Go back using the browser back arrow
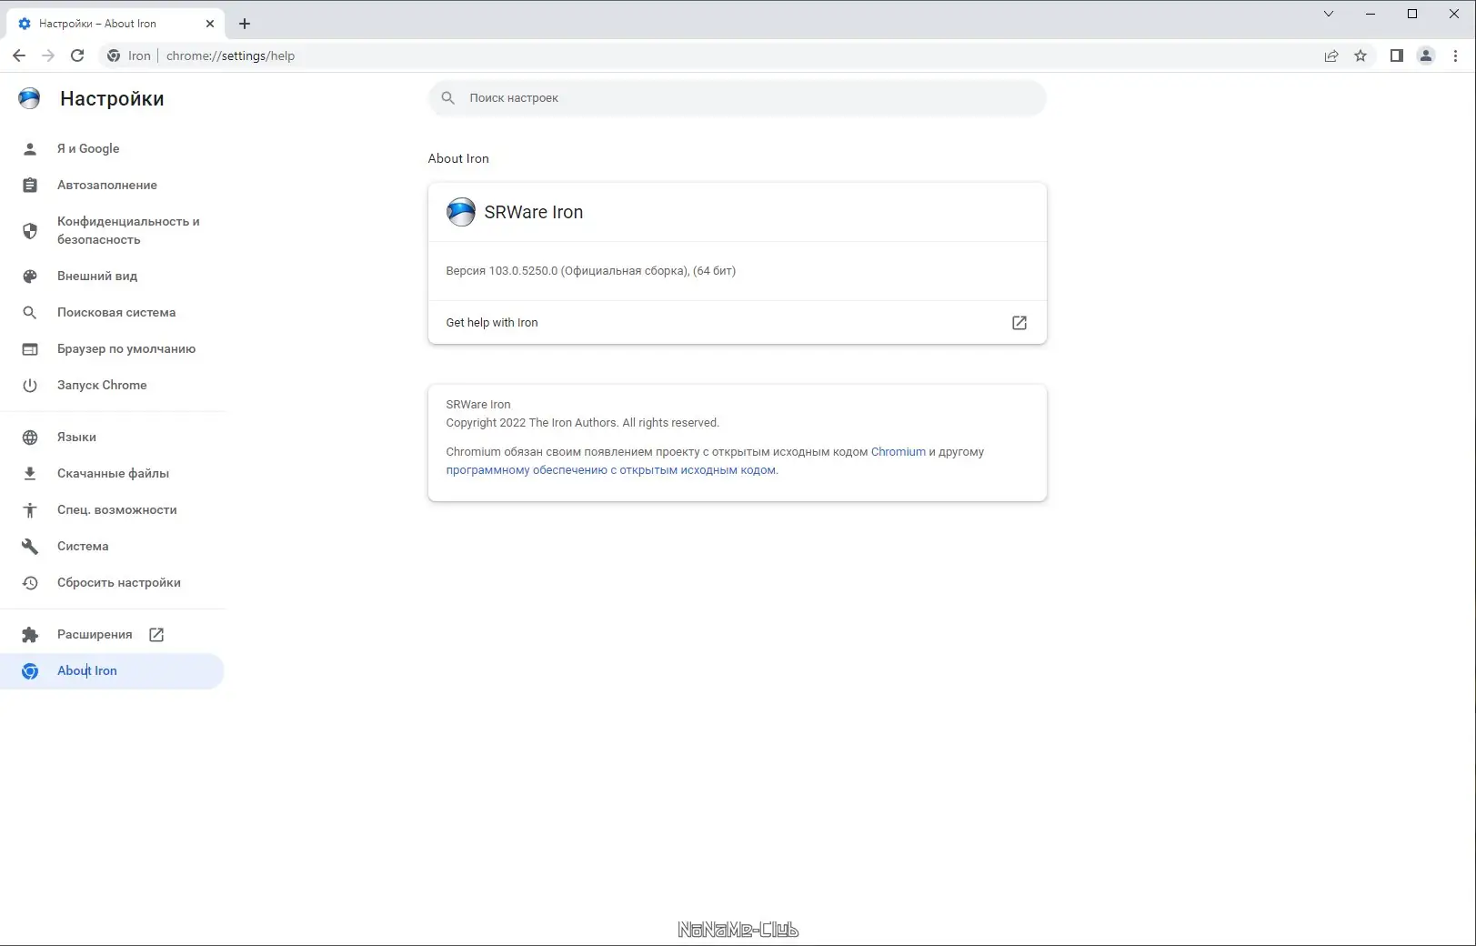This screenshot has width=1476, height=946. click(x=19, y=55)
